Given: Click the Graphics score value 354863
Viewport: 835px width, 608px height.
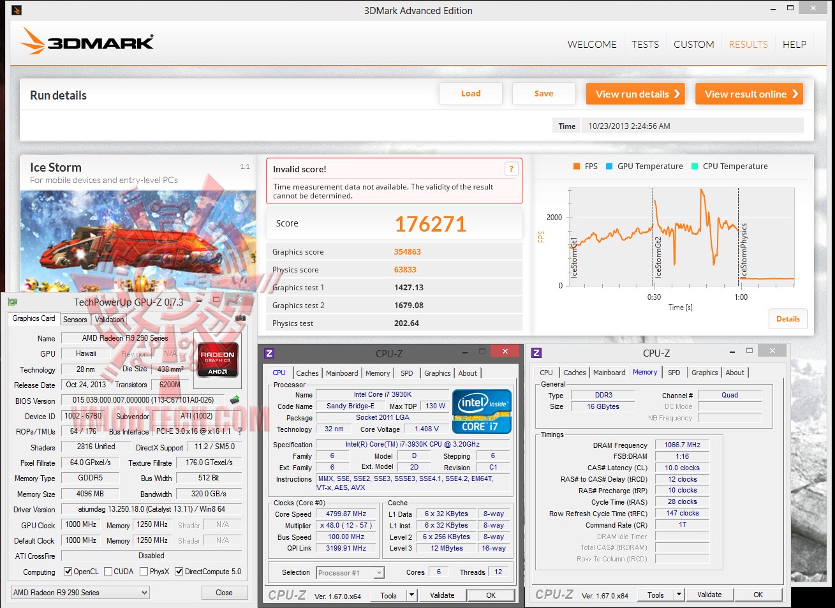Looking at the screenshot, I should [408, 252].
